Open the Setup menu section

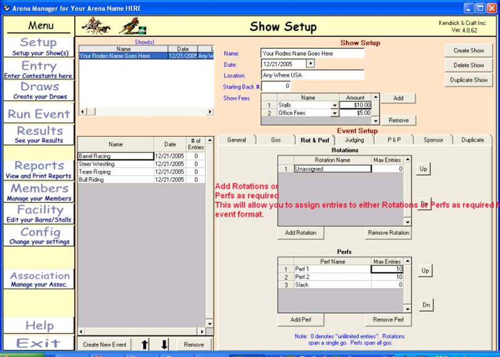[x=38, y=46]
